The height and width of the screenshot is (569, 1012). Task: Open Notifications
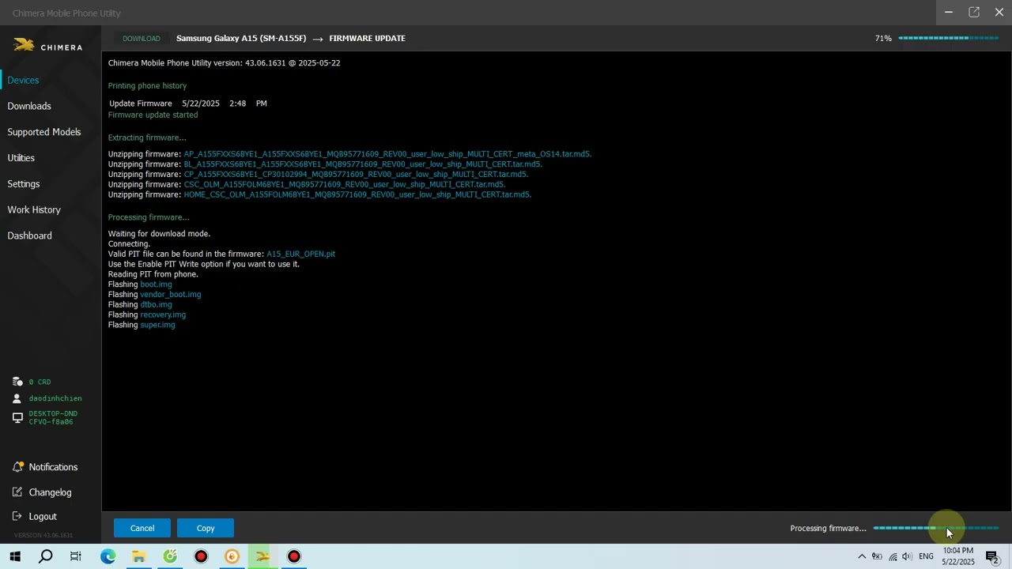[53, 467]
